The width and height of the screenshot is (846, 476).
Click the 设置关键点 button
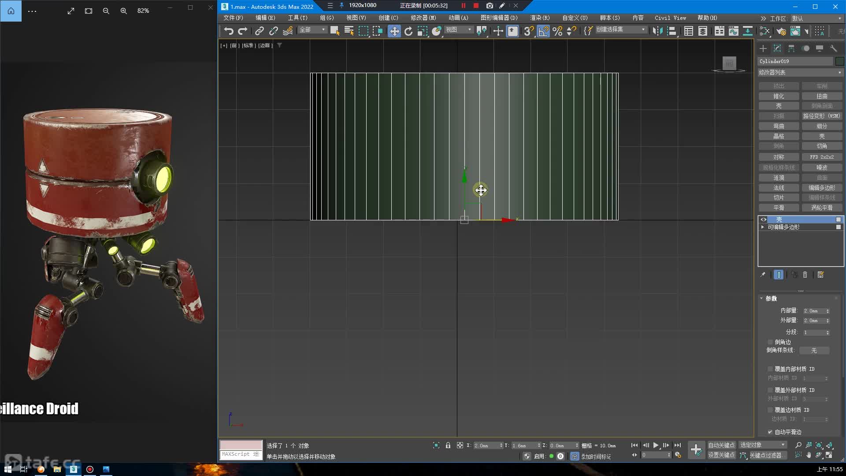click(x=721, y=455)
